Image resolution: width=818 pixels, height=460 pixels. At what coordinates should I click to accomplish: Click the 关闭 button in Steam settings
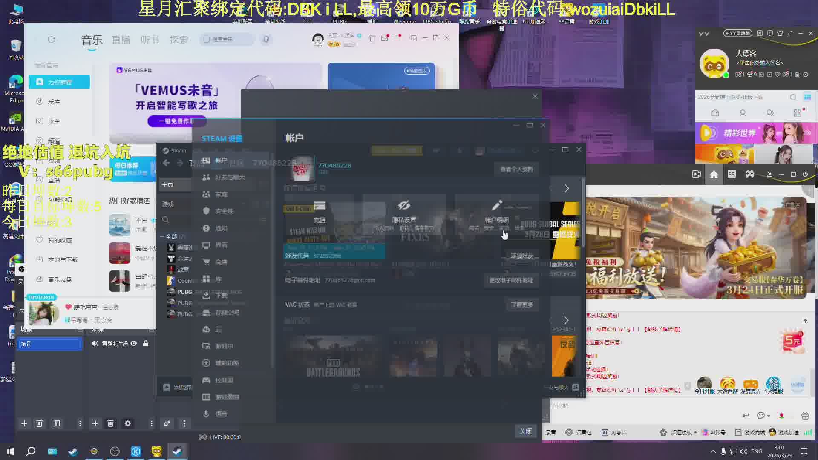(525, 431)
